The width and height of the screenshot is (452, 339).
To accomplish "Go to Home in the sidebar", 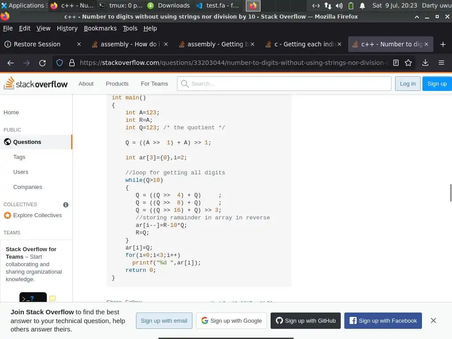I will pos(11,113).
